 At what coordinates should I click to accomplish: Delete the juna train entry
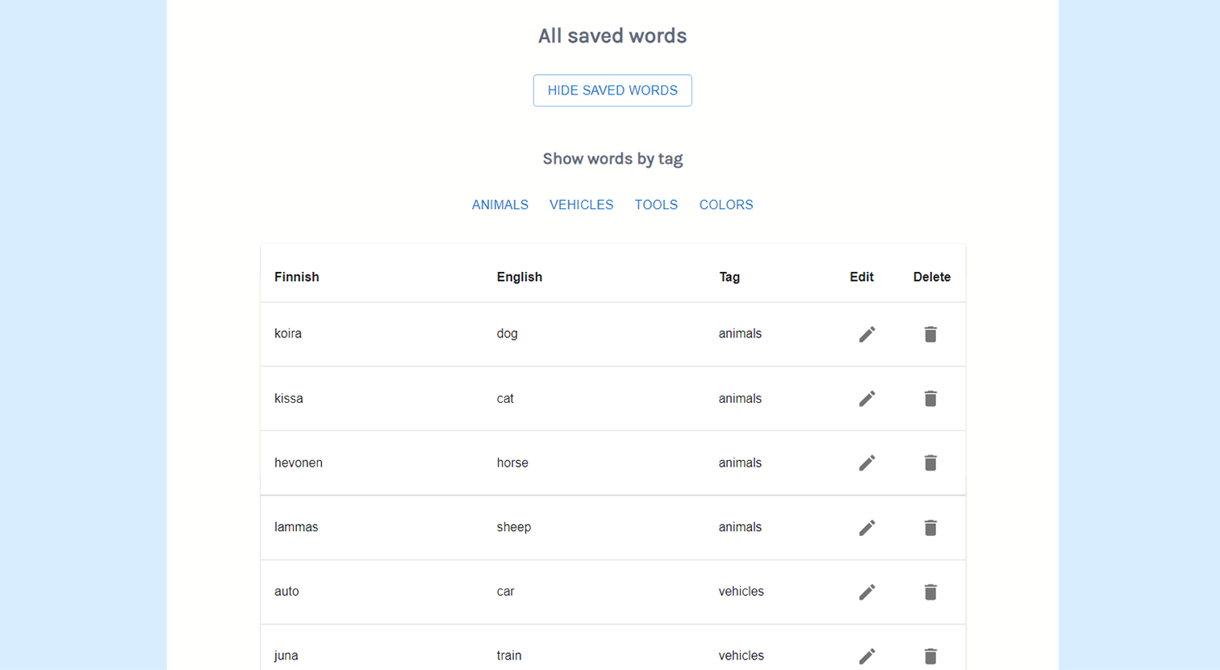coord(930,655)
